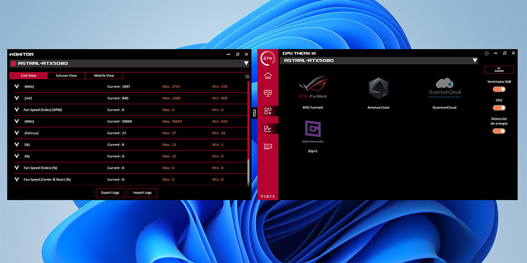
Task: Click the GT III logo
Action: (x=267, y=57)
